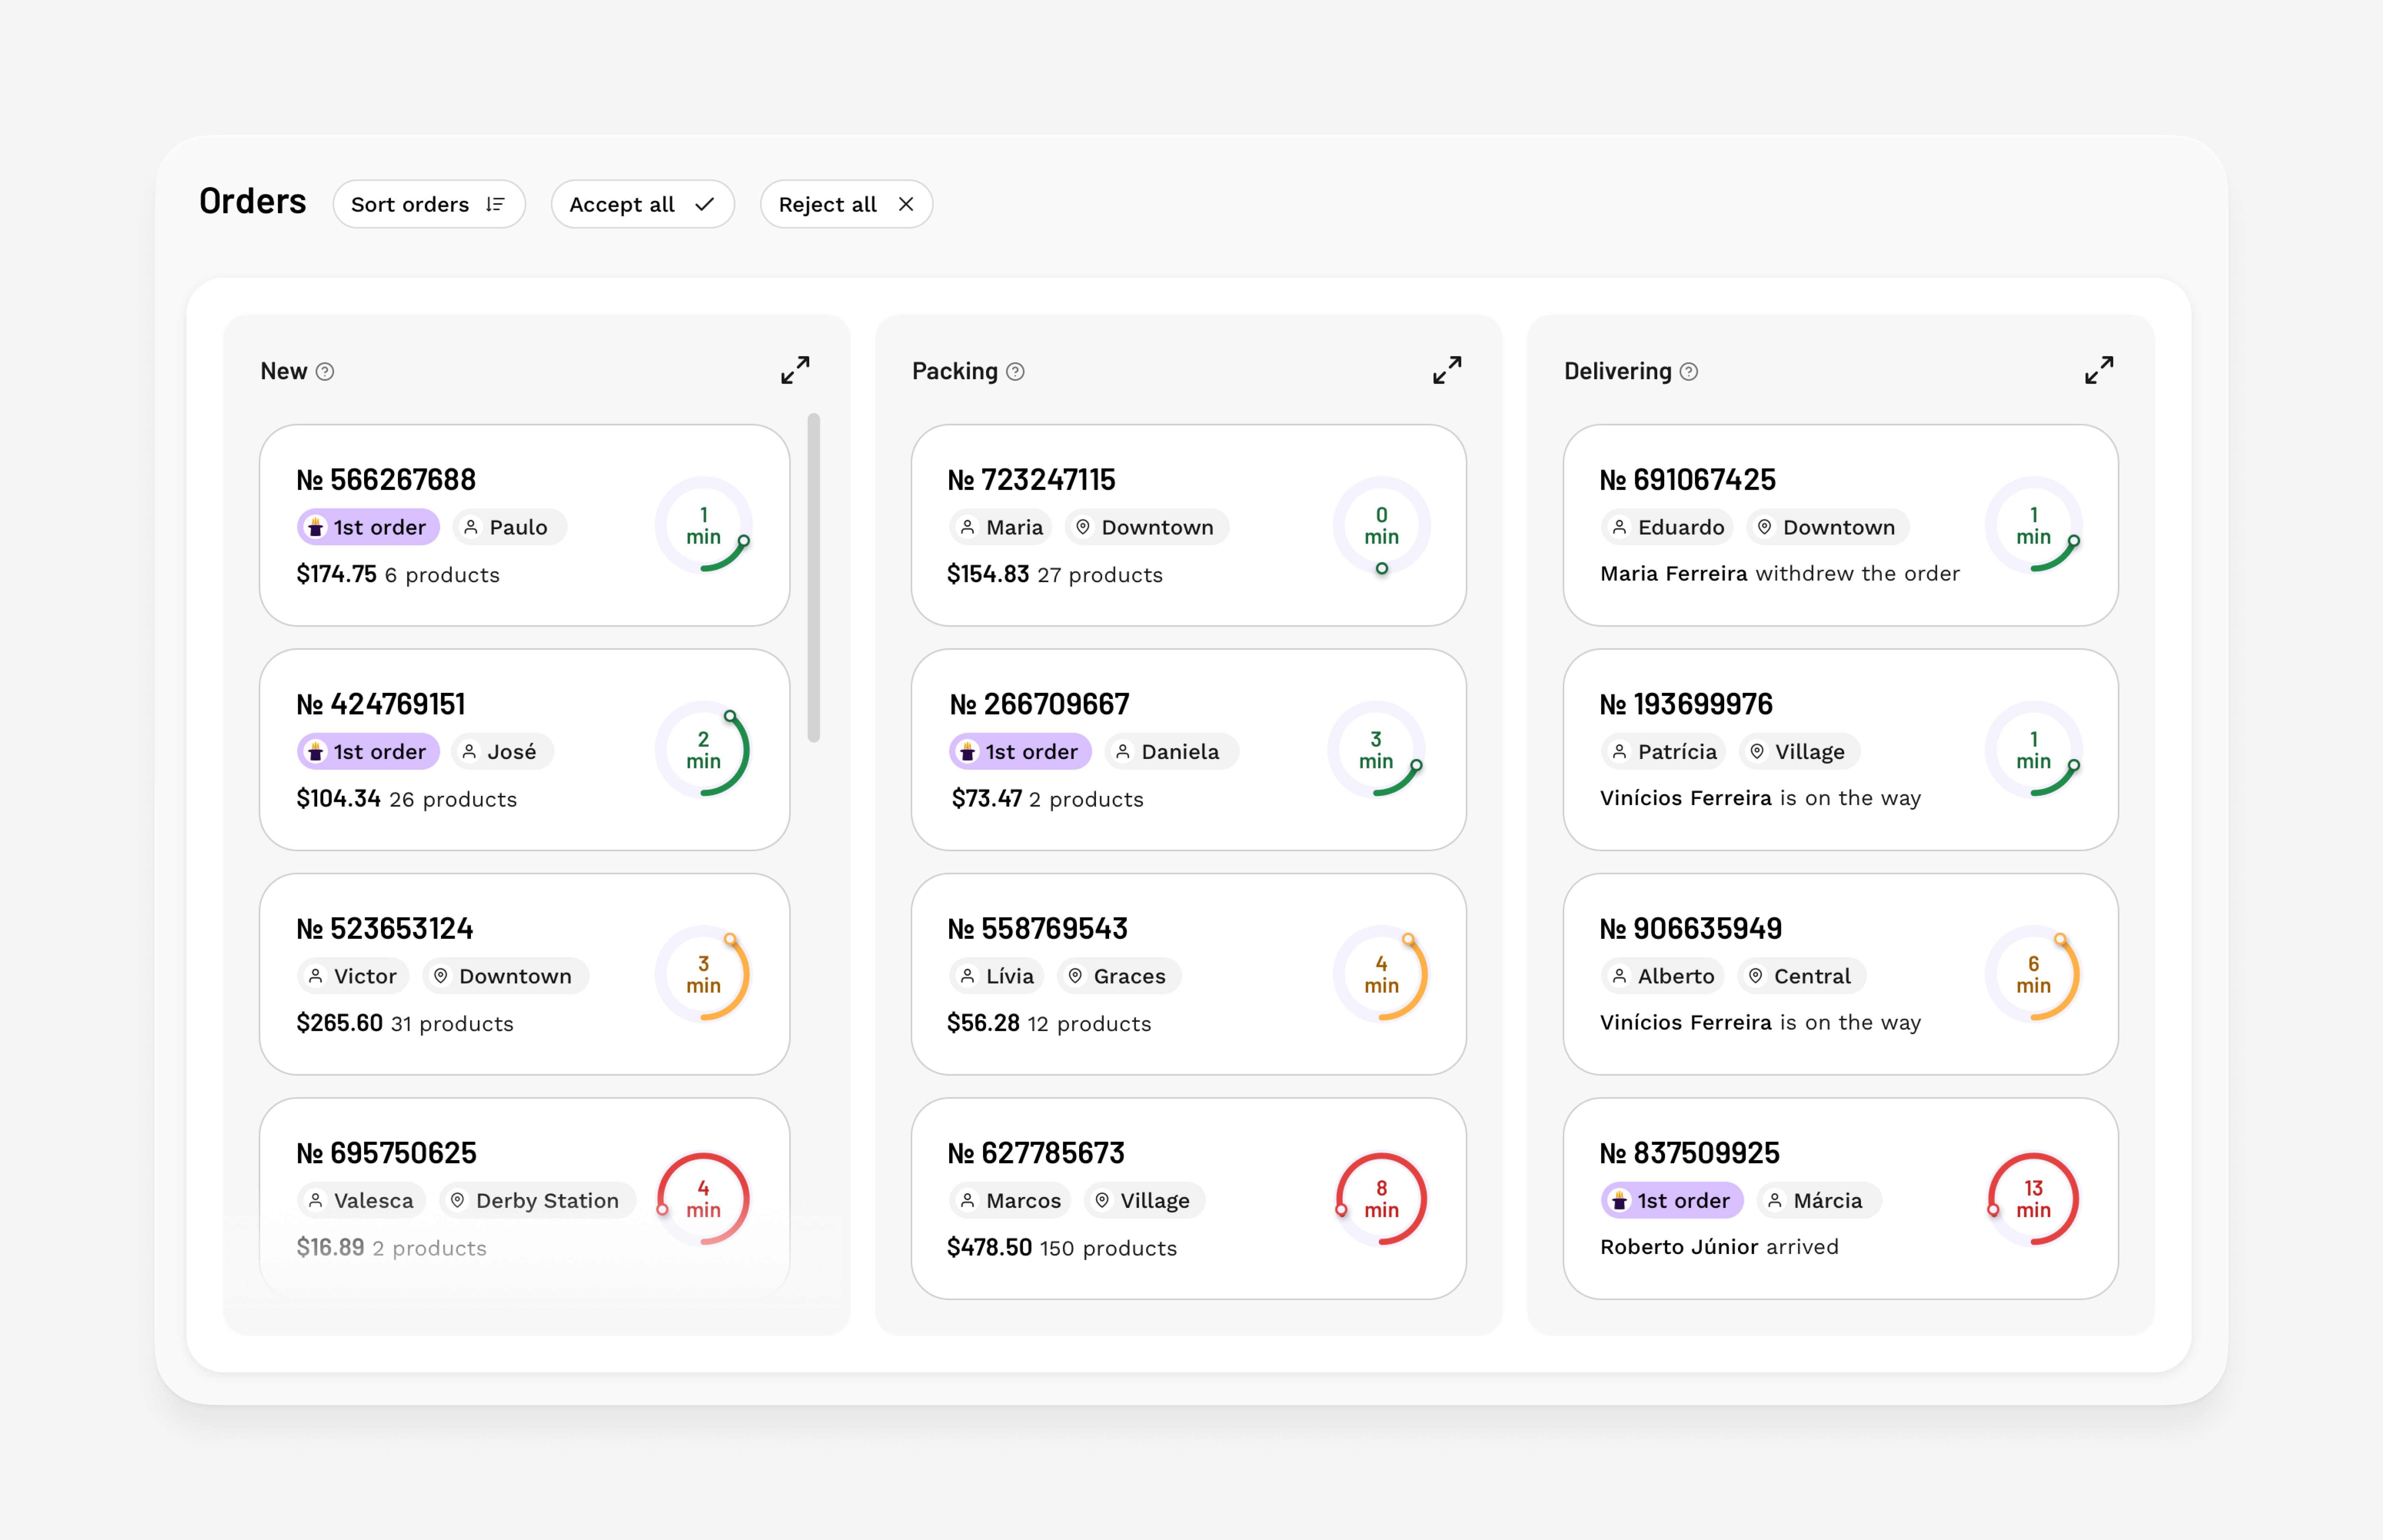This screenshot has width=2383, height=1540.
Task: Click help icon beside Packing heading
Action: [x=1015, y=372]
